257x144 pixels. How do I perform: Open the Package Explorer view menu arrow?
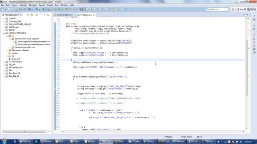pyautogui.click(x=41, y=15)
